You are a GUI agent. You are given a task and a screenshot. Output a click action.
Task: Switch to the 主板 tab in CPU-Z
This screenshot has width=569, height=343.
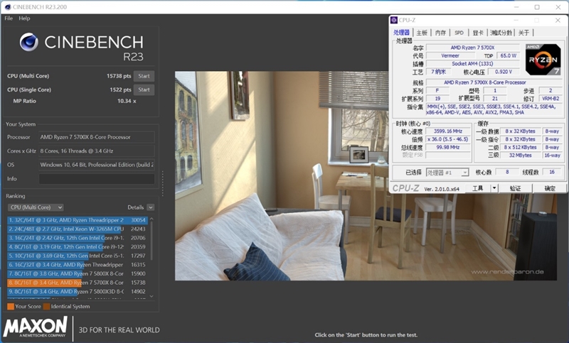(x=422, y=33)
